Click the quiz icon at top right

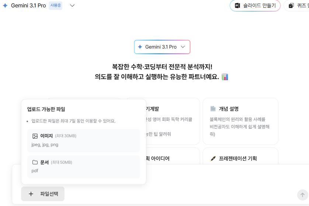291,6
